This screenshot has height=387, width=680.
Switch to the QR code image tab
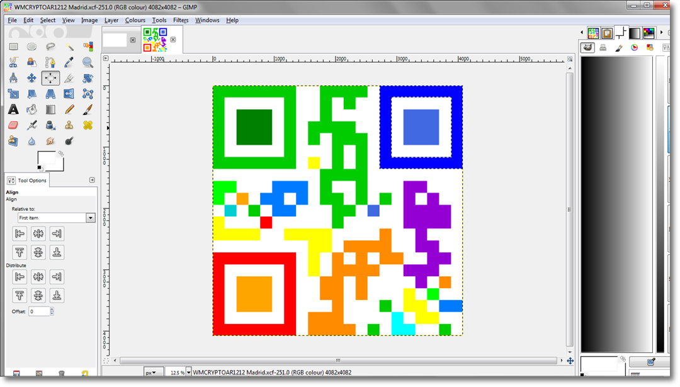(x=156, y=40)
